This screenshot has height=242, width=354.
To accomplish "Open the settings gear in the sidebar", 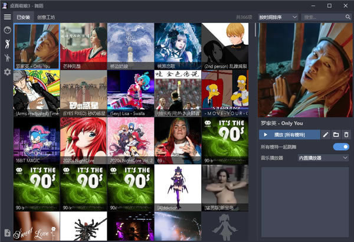I will point(7,72).
